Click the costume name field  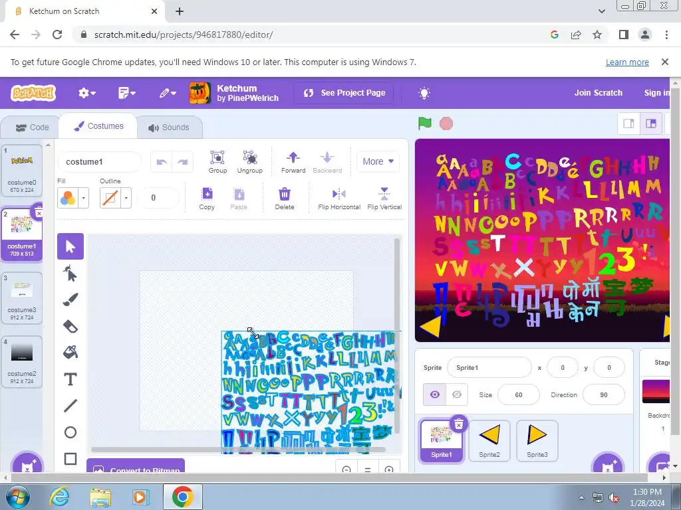100,162
